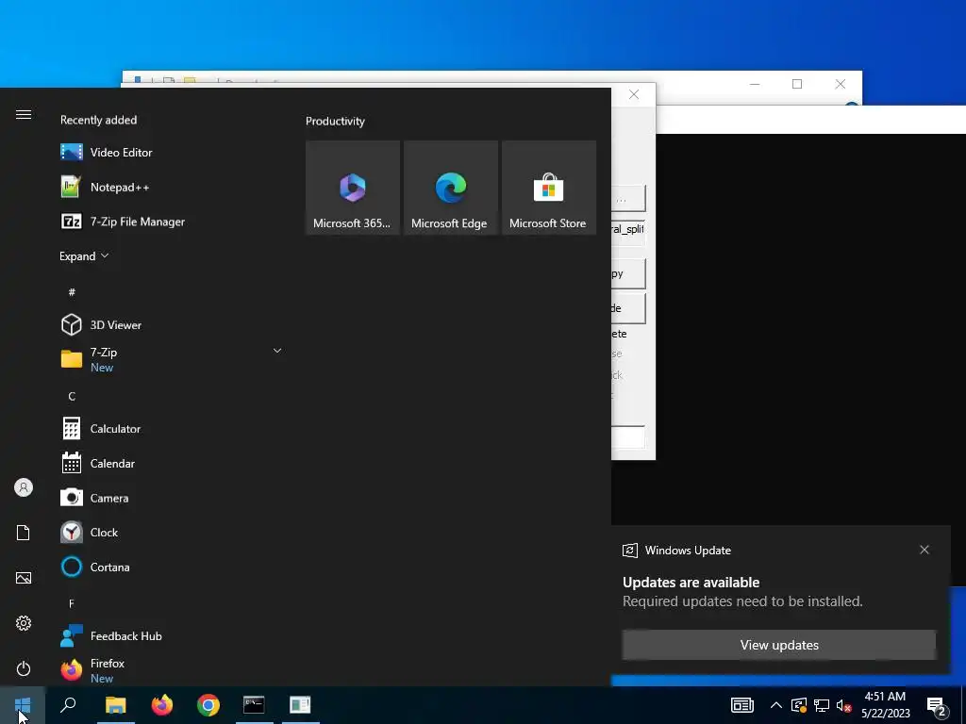Image resolution: width=966 pixels, height=724 pixels.
Task: Dismiss the Windows Update notification
Action: [924, 550]
